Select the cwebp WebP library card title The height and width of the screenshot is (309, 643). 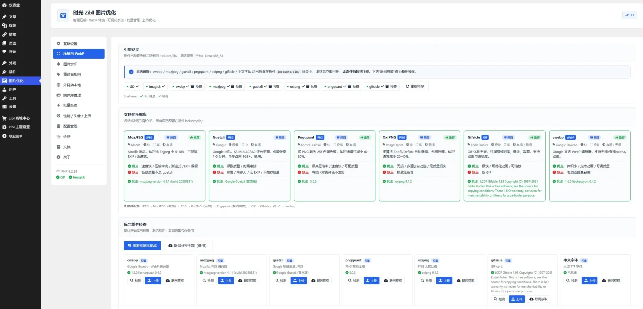(558, 137)
